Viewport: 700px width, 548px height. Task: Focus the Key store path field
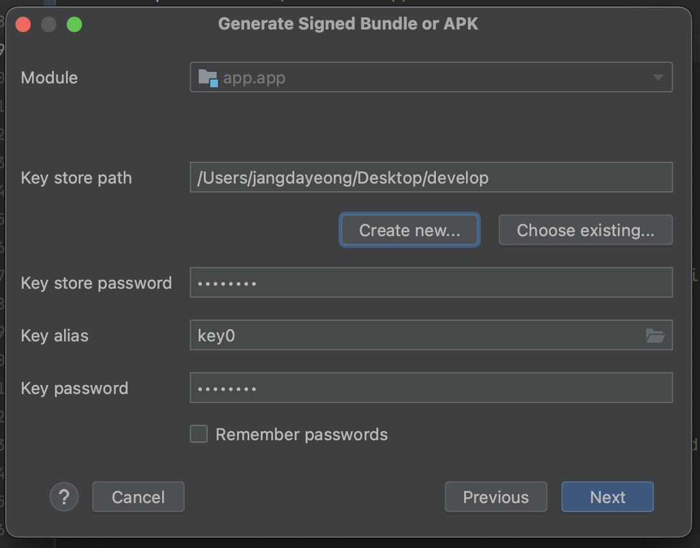[431, 178]
